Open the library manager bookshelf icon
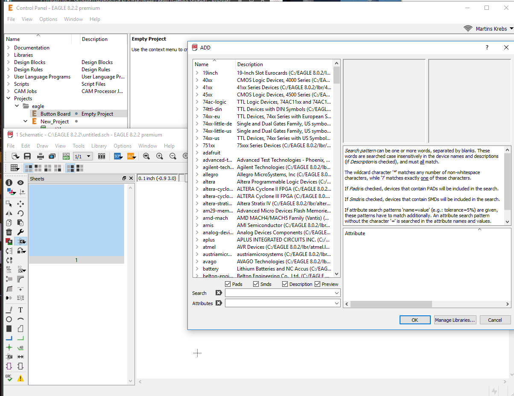This screenshot has width=514, height=396. tap(102, 156)
